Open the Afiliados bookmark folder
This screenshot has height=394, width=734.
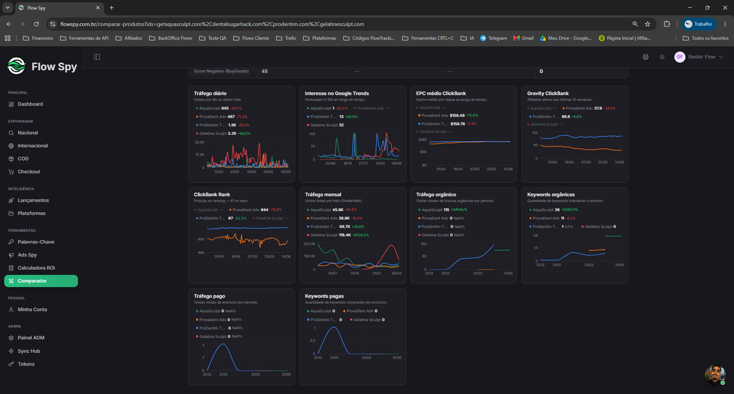[129, 38]
